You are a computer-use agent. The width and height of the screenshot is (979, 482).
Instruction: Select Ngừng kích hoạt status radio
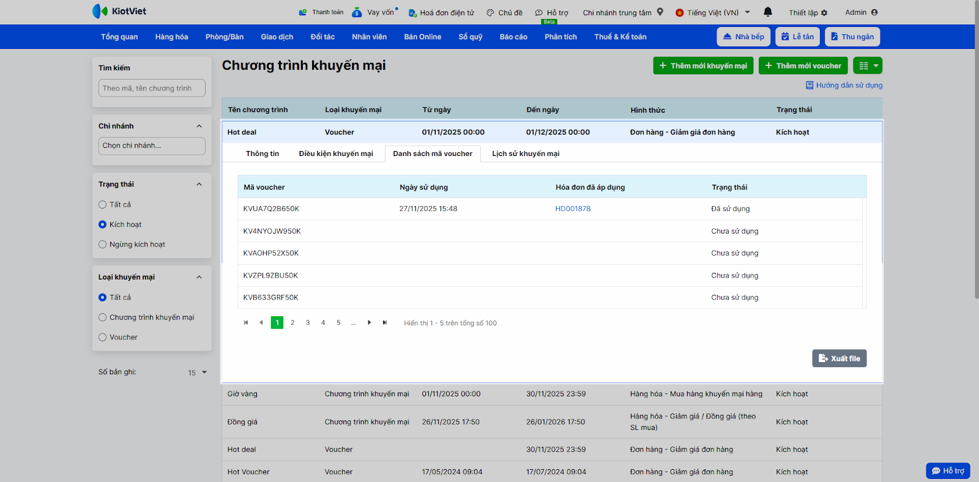[103, 245]
